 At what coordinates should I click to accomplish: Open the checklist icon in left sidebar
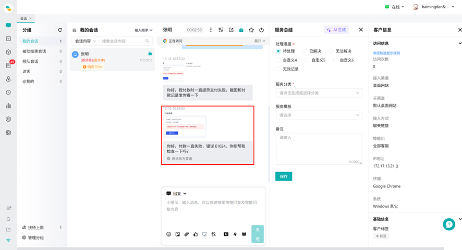tap(8, 38)
